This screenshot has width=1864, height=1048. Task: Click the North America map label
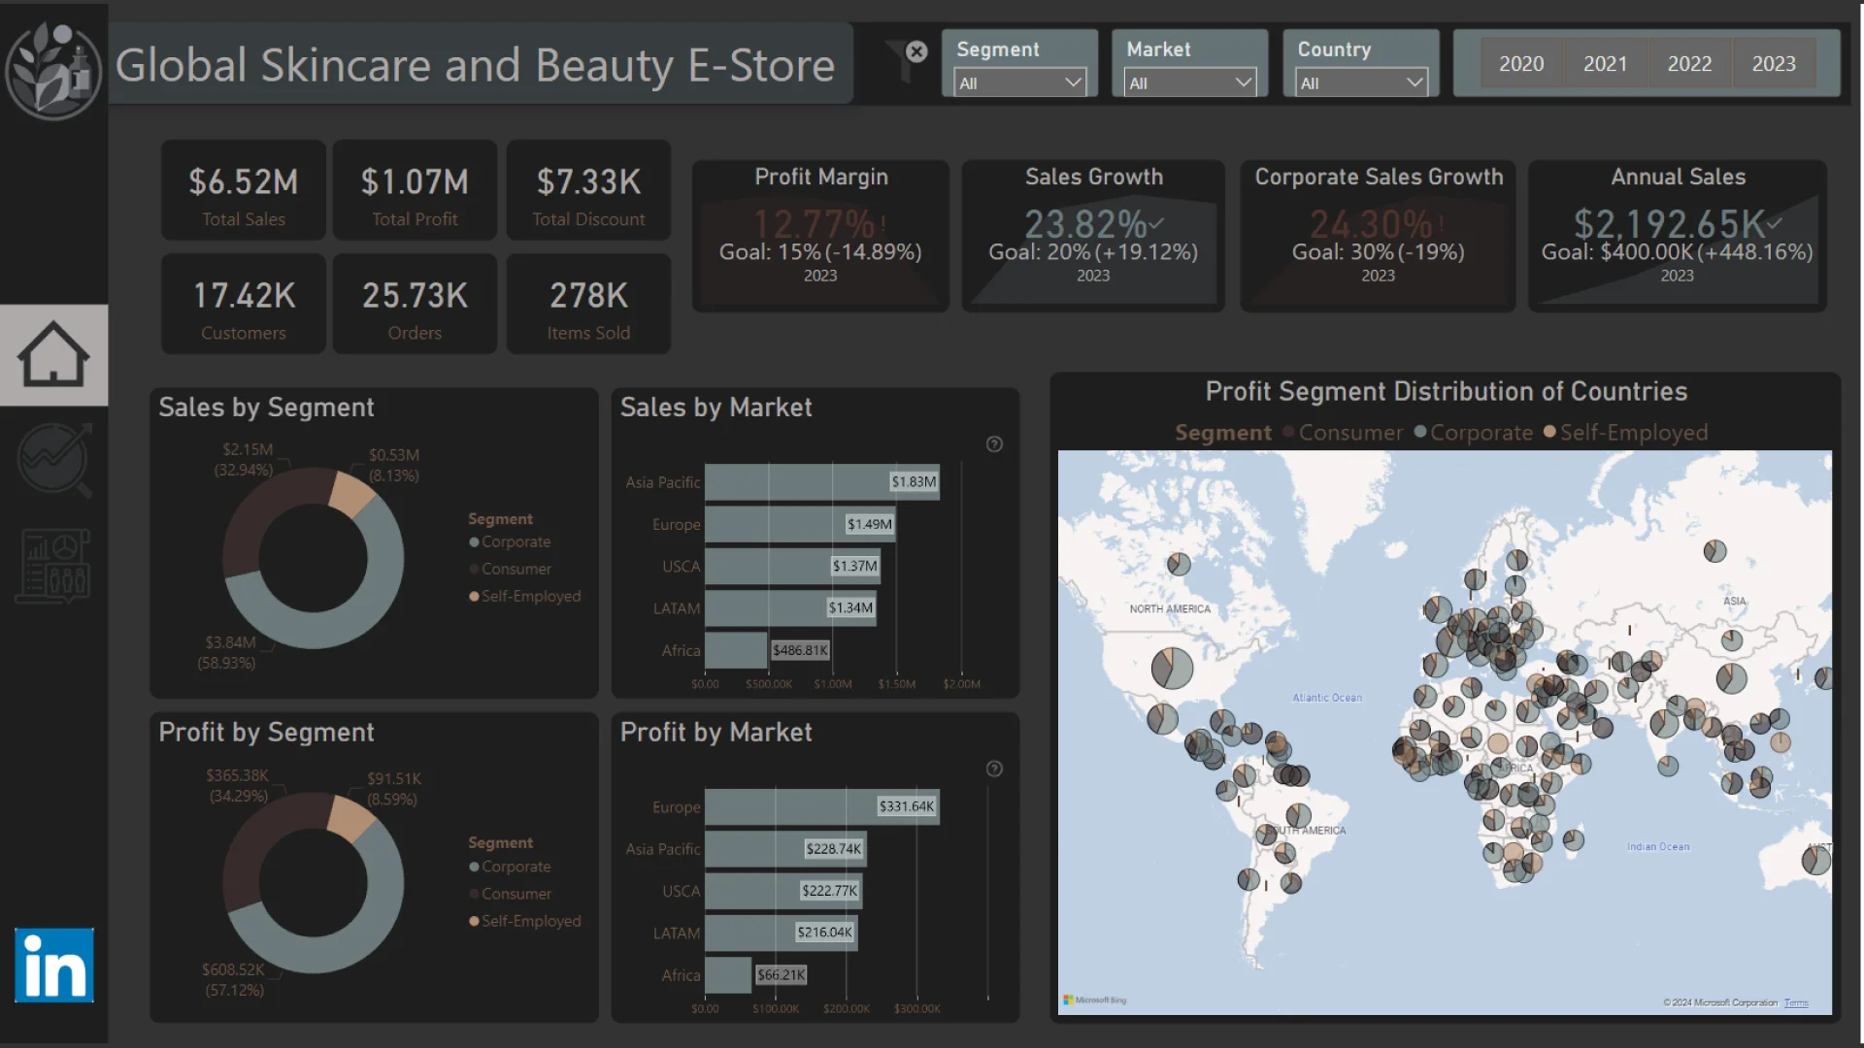(1170, 609)
